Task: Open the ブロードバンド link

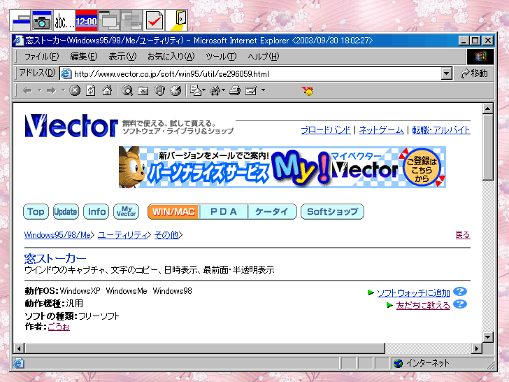Action: (326, 130)
